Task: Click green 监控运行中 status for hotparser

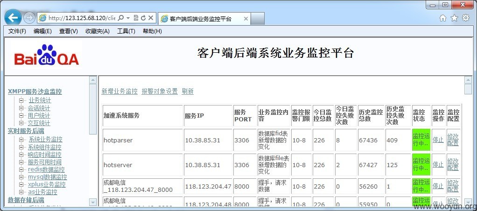Action: (x=421, y=140)
